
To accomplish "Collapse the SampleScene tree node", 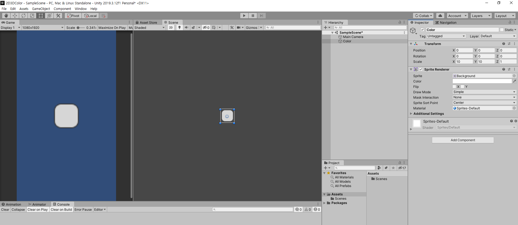I will [x=332, y=33].
